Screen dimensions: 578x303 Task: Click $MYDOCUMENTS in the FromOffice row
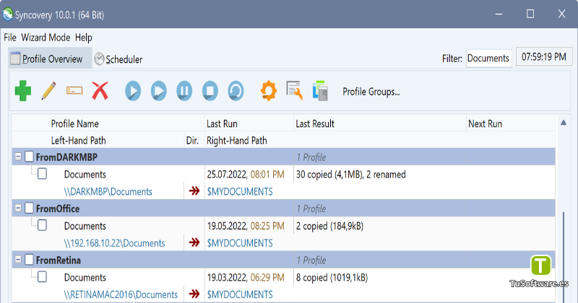click(240, 243)
